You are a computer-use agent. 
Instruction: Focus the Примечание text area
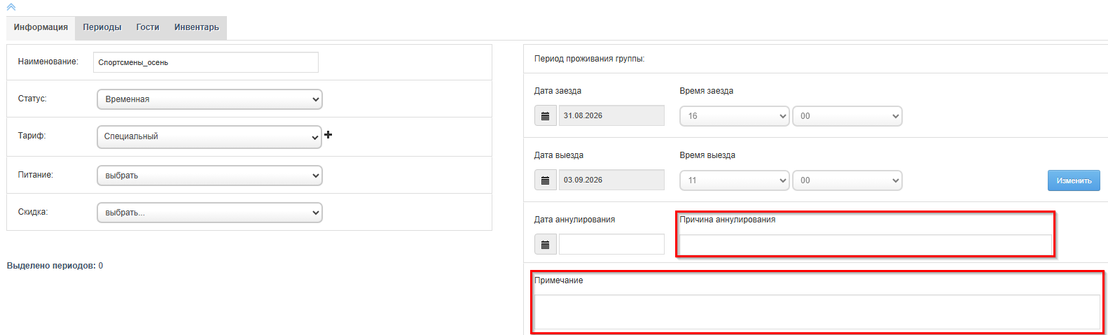click(817, 312)
